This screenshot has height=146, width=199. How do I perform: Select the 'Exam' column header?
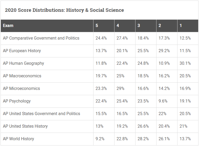coord(8,26)
